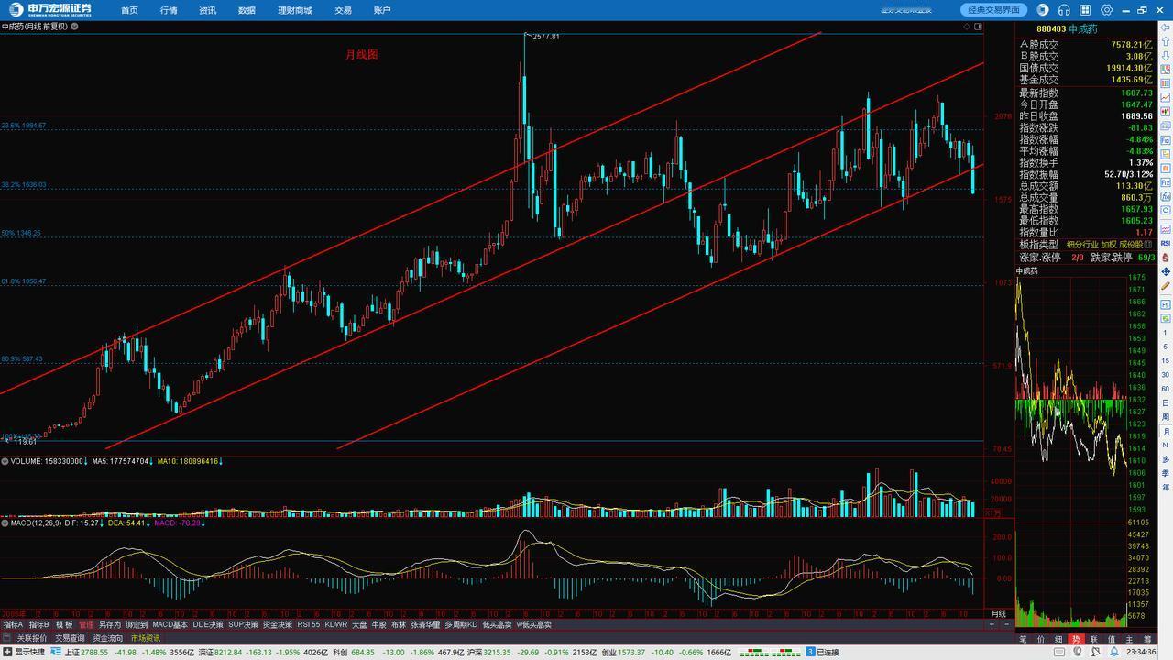1173x660 pixels.
Task: Switch to 年 yearly period
Action: point(1165,486)
